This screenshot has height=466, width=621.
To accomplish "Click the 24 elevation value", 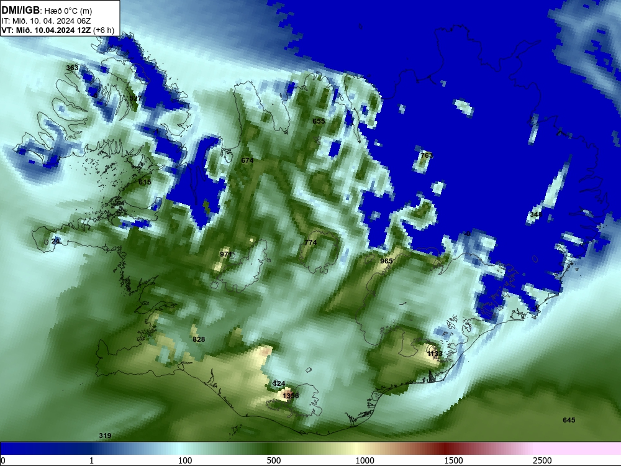I will point(55,241).
